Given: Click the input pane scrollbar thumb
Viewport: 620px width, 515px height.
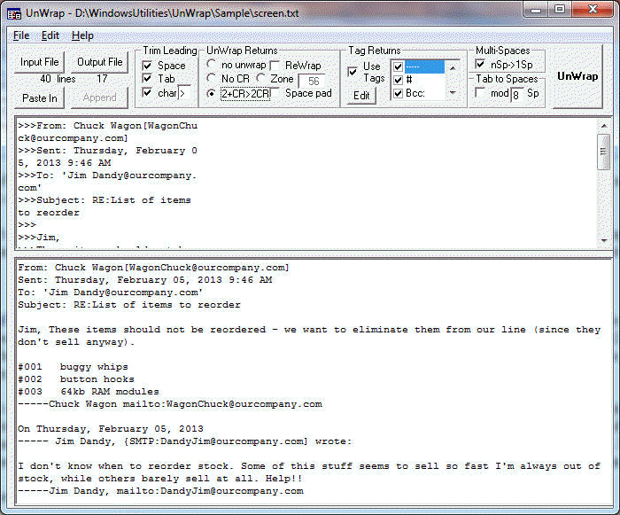Looking at the screenshot, I should pyautogui.click(x=604, y=152).
